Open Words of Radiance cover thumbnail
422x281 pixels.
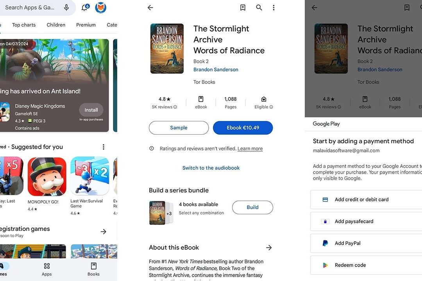[x=167, y=49]
